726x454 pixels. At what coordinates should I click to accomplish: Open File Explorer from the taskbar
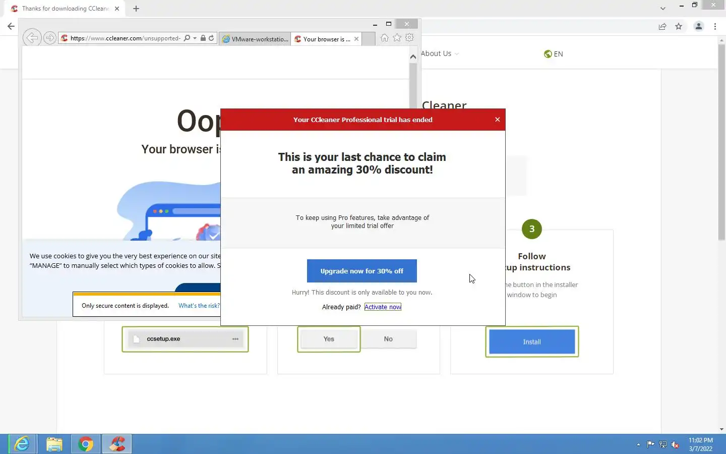(x=54, y=444)
